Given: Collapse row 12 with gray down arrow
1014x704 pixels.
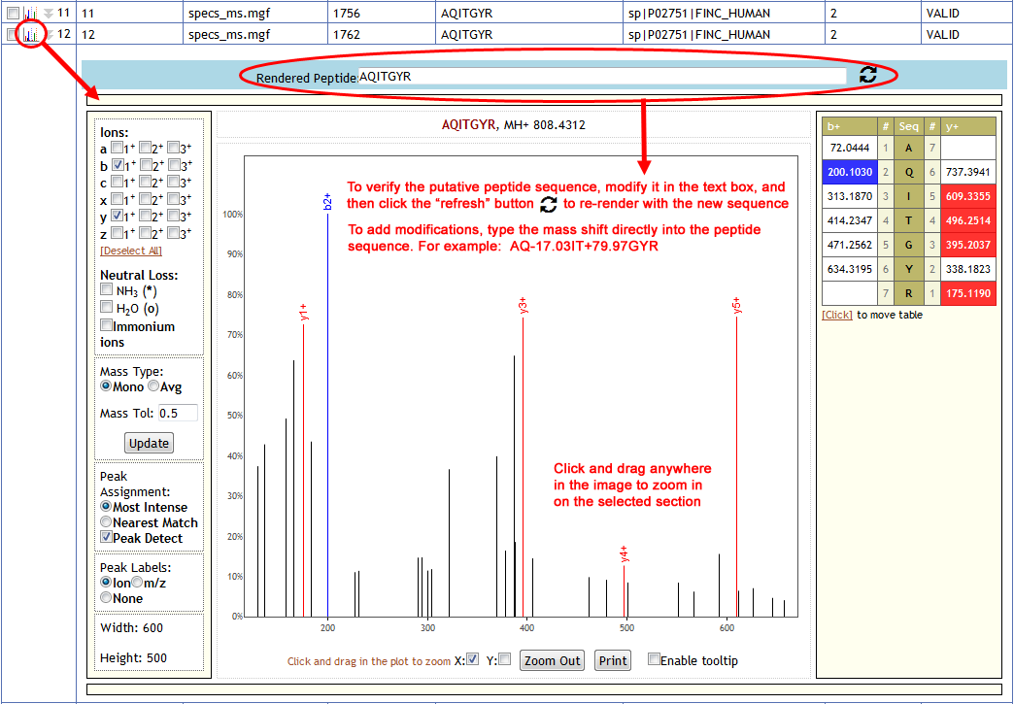Looking at the screenshot, I should tap(49, 35).
